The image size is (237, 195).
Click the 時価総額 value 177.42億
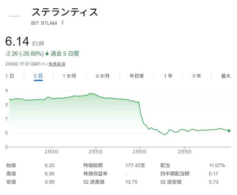[134, 165]
